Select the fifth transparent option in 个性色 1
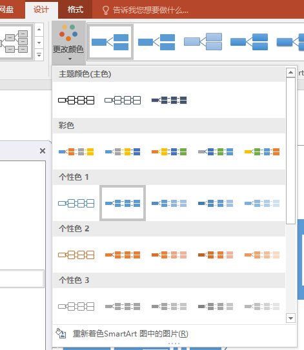Viewport: 304px width, 350px height. (x=262, y=203)
